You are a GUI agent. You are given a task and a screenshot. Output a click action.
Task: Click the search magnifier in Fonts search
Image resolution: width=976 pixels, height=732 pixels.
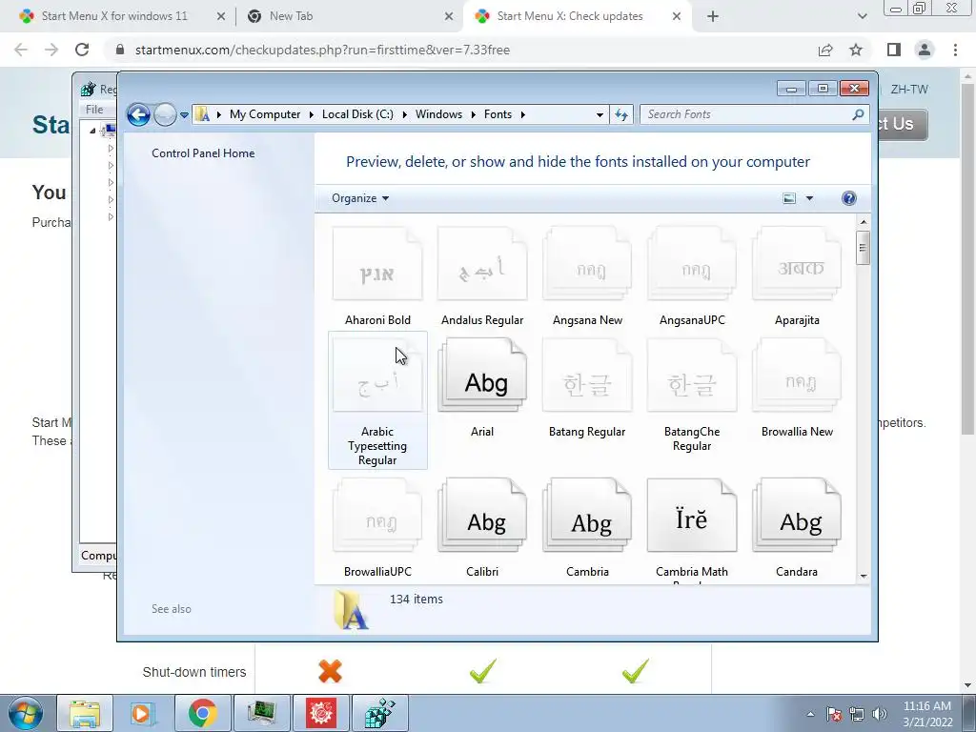click(858, 114)
